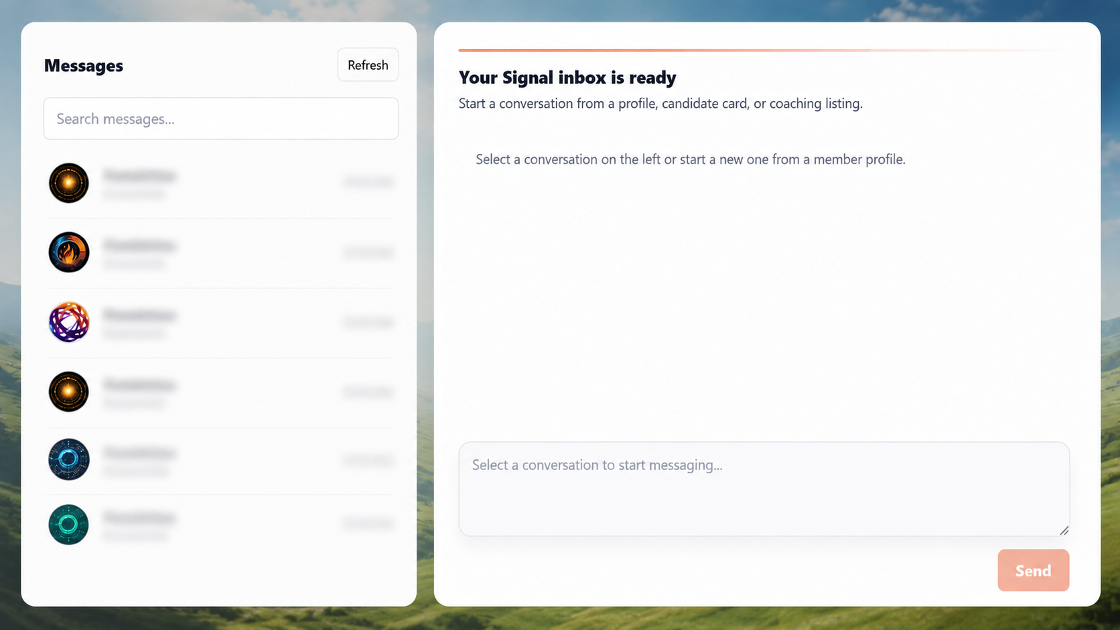Open the conversation with the teal green ring avatar
1120x630 pixels.
point(220,524)
